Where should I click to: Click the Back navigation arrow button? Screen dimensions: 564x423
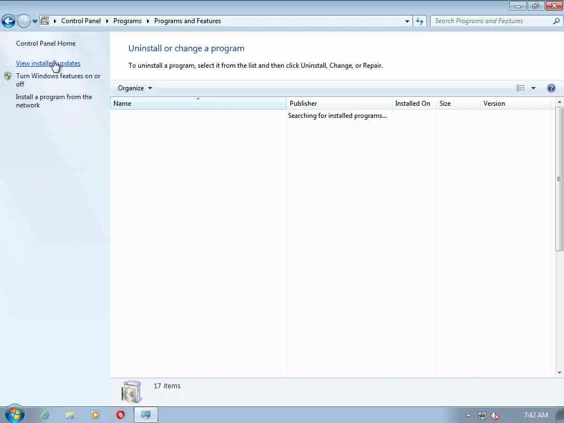click(8, 21)
